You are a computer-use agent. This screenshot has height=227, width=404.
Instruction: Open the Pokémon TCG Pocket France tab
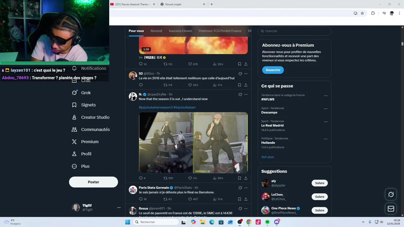[x=220, y=31]
